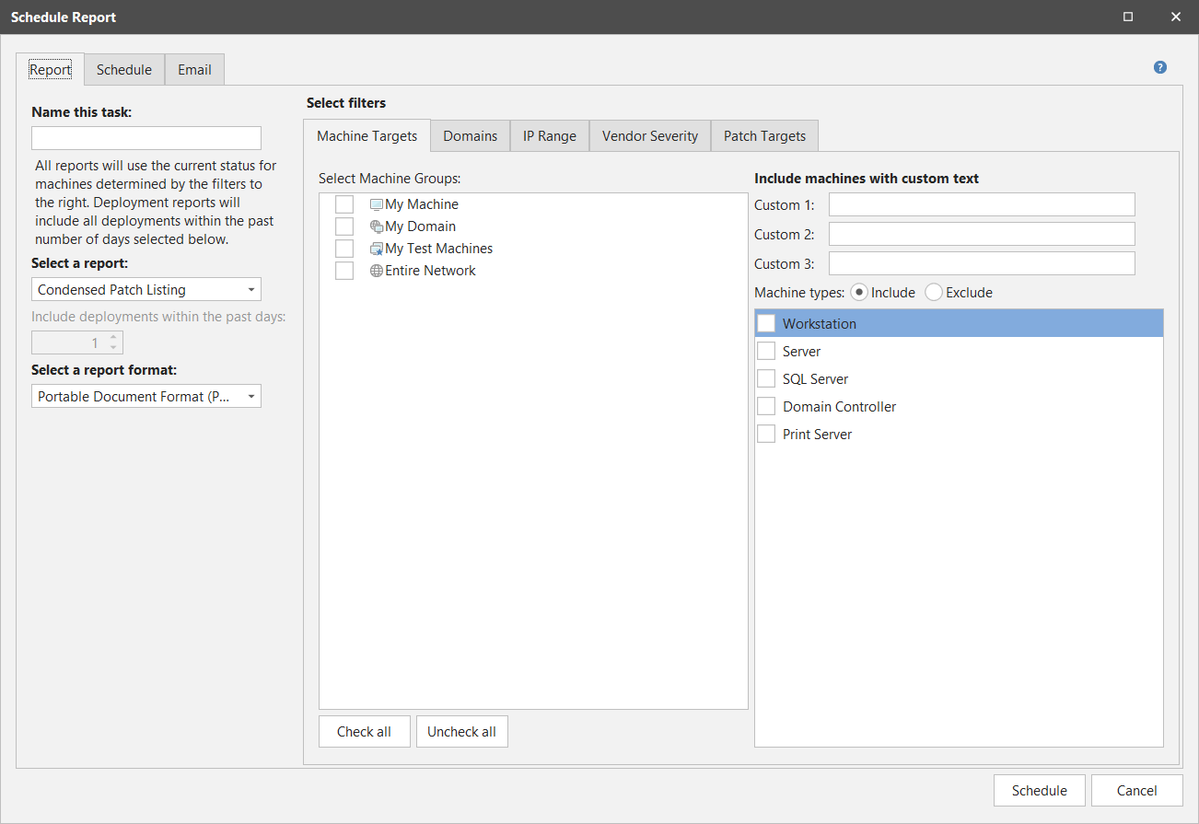Check the My Machine group checkbox
This screenshot has height=824, width=1199.
coord(344,204)
